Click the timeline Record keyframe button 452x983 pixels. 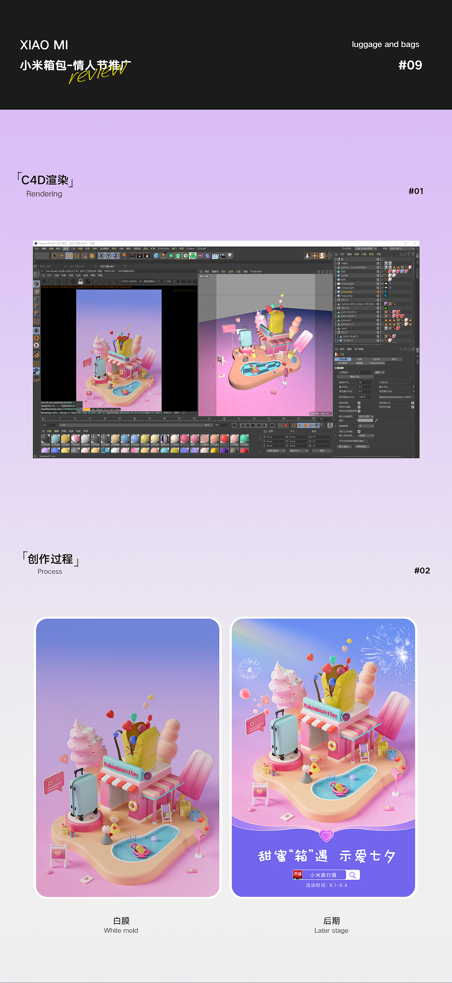(x=280, y=425)
